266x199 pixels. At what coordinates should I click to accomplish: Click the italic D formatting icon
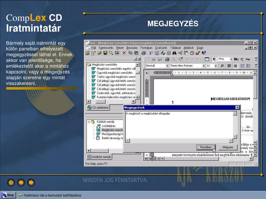222,66
